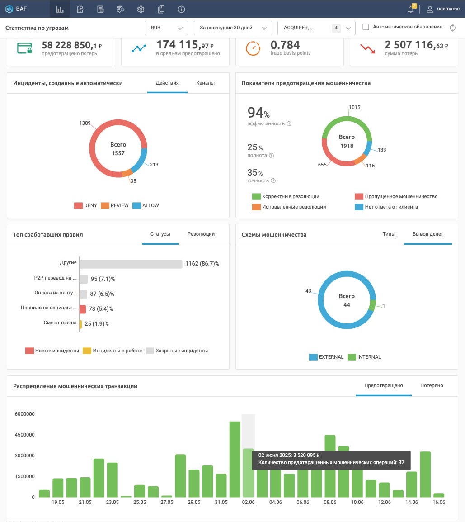Click the 1309 donut label
Viewport: 465px width, 522px height.
coord(85,123)
